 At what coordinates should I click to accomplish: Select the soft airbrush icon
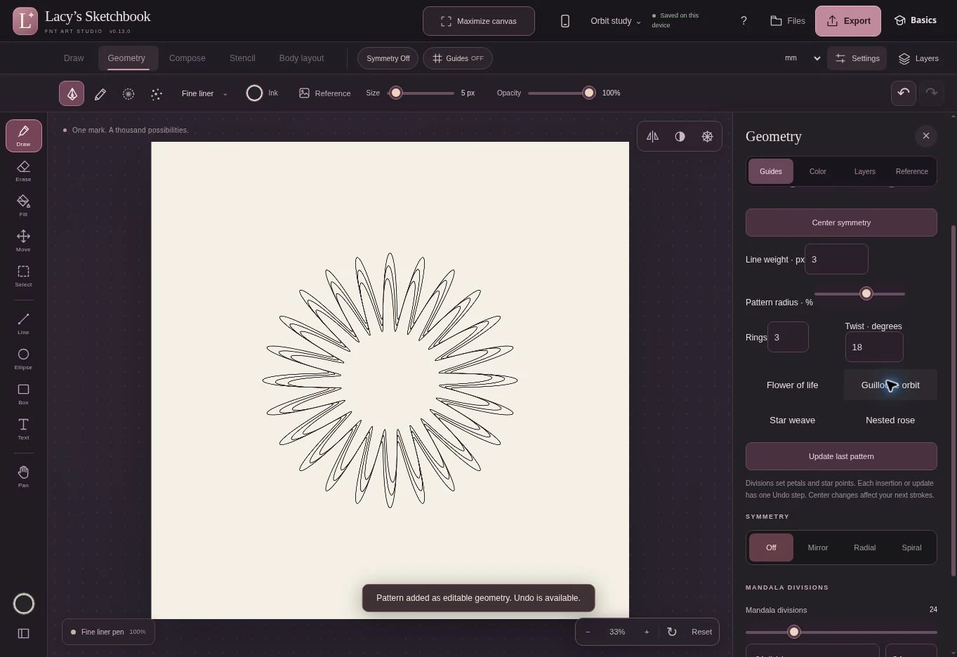[x=128, y=93]
